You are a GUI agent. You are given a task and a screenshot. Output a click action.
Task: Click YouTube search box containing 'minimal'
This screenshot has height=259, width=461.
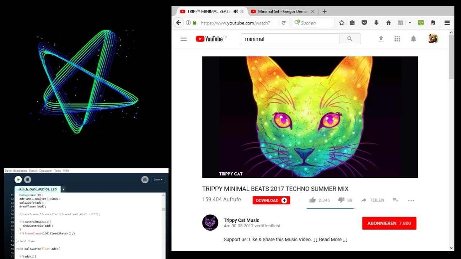coord(290,39)
